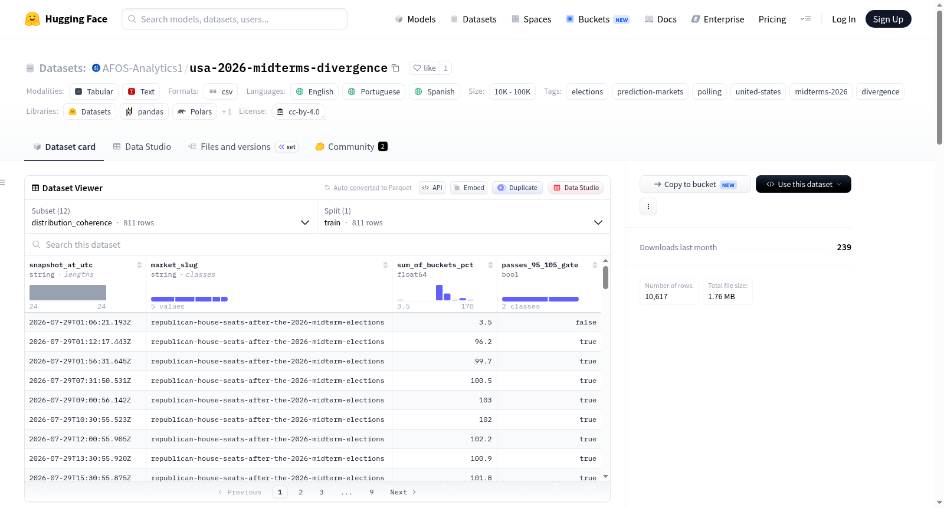944x508 pixels.
Task: Open the AFOS-Analytics1 profile link
Action: click(x=142, y=68)
